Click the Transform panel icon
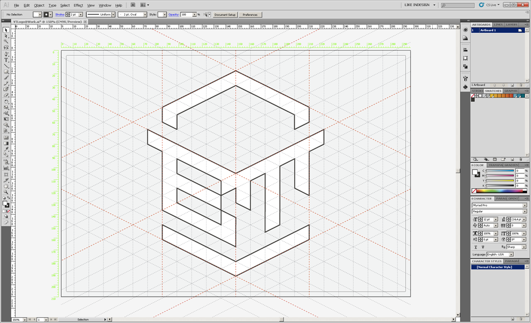The height and width of the screenshot is (323, 531). 465,58
